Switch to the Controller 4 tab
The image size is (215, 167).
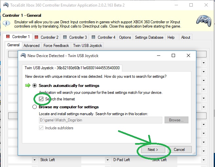point(103,37)
